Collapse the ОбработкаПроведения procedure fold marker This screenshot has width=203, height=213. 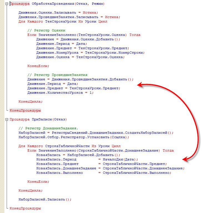click(x=7, y=4)
